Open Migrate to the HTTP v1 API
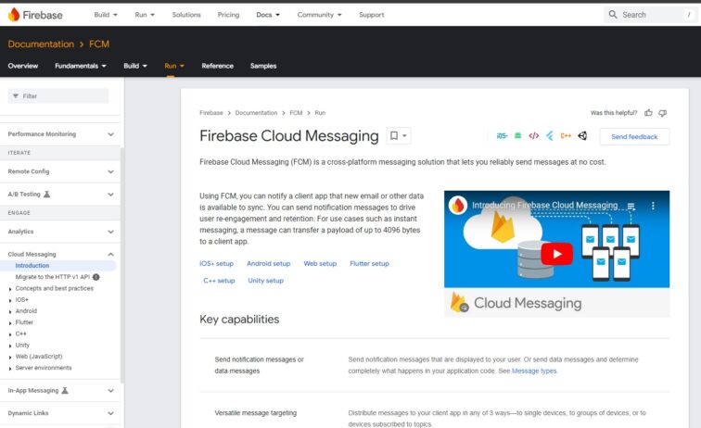701x428 pixels. point(52,277)
